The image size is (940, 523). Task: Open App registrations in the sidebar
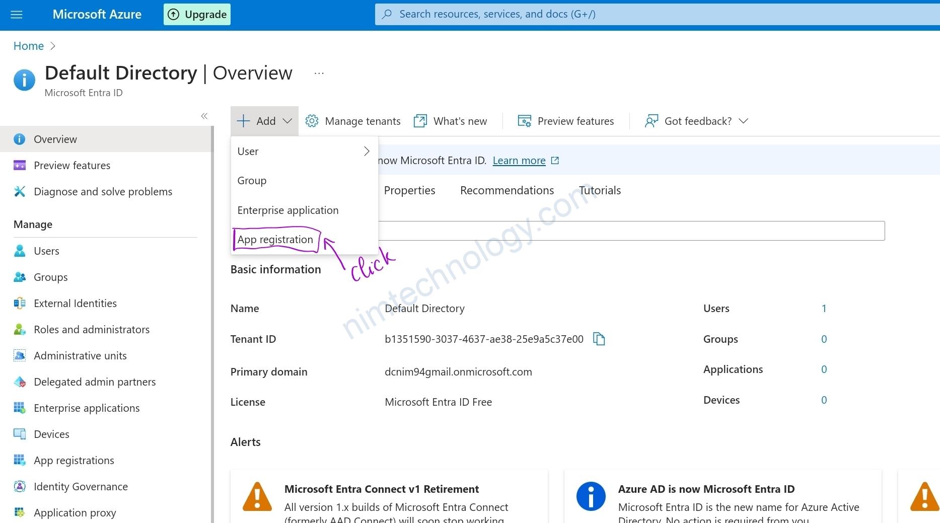point(74,460)
